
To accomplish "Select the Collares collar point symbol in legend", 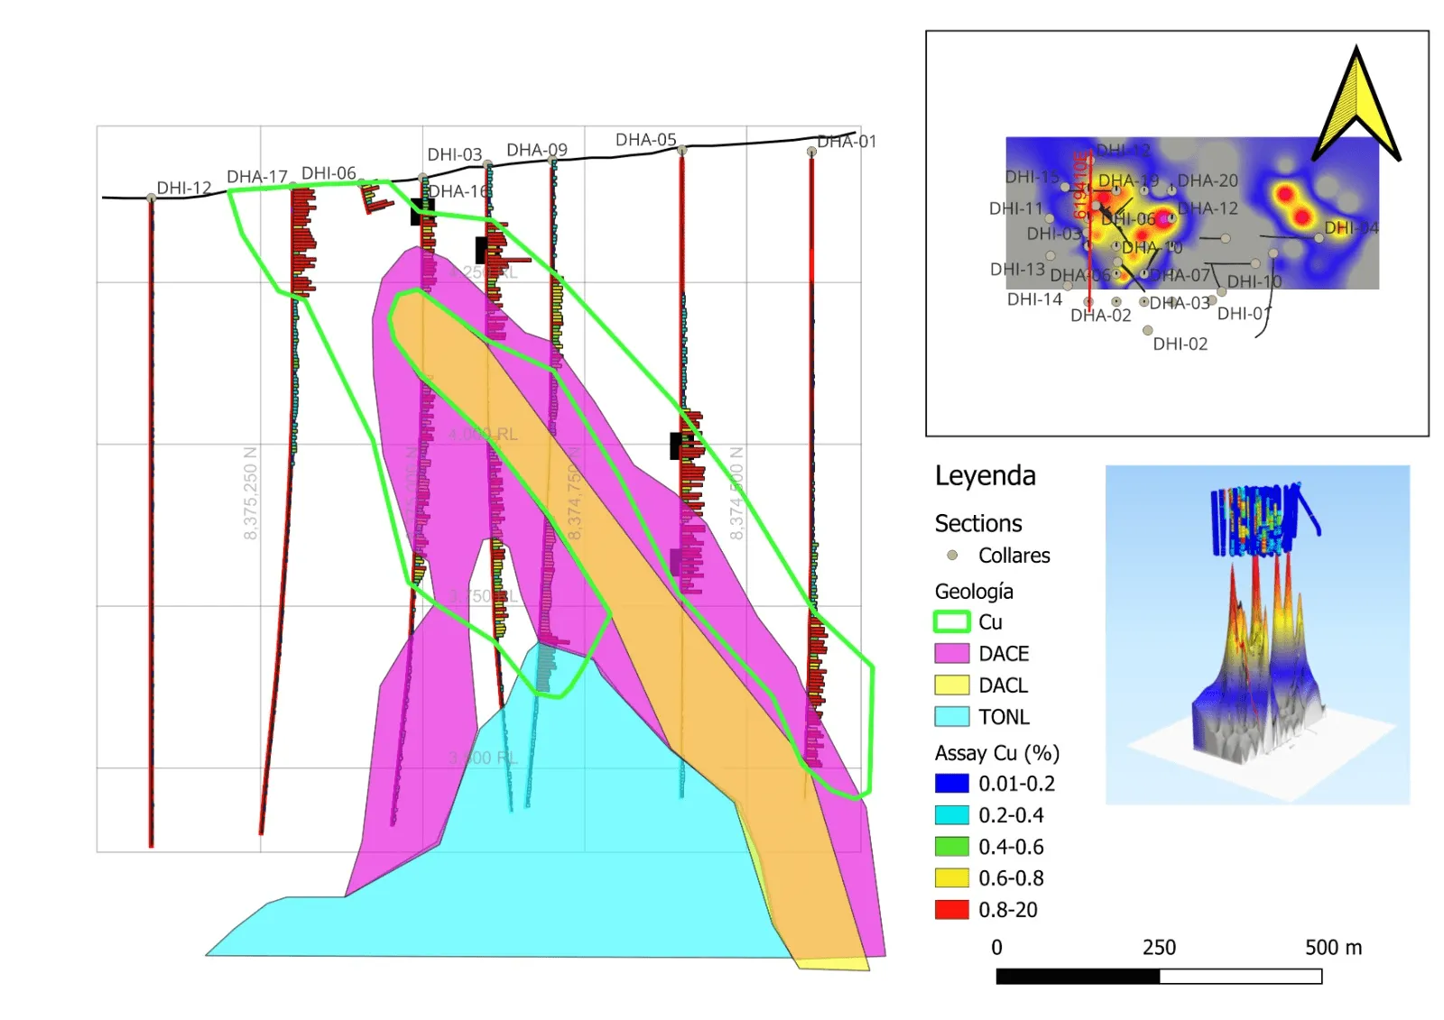I will tap(952, 556).
